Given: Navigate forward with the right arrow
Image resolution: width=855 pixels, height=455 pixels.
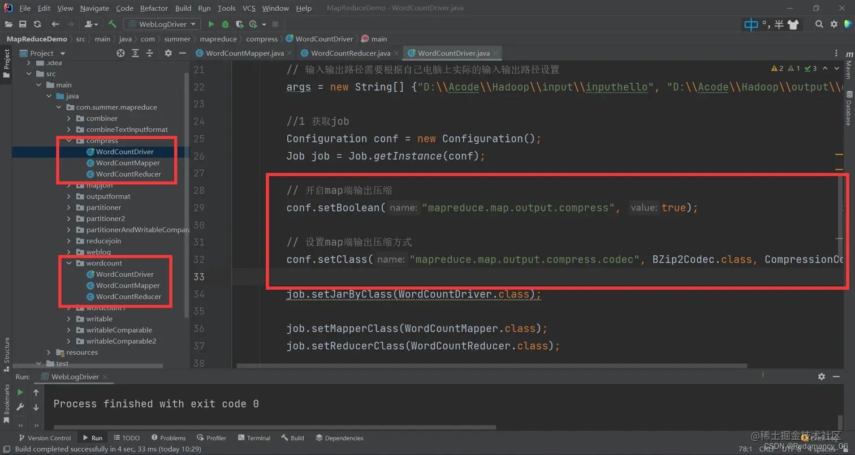Looking at the screenshot, I should [x=70, y=24].
